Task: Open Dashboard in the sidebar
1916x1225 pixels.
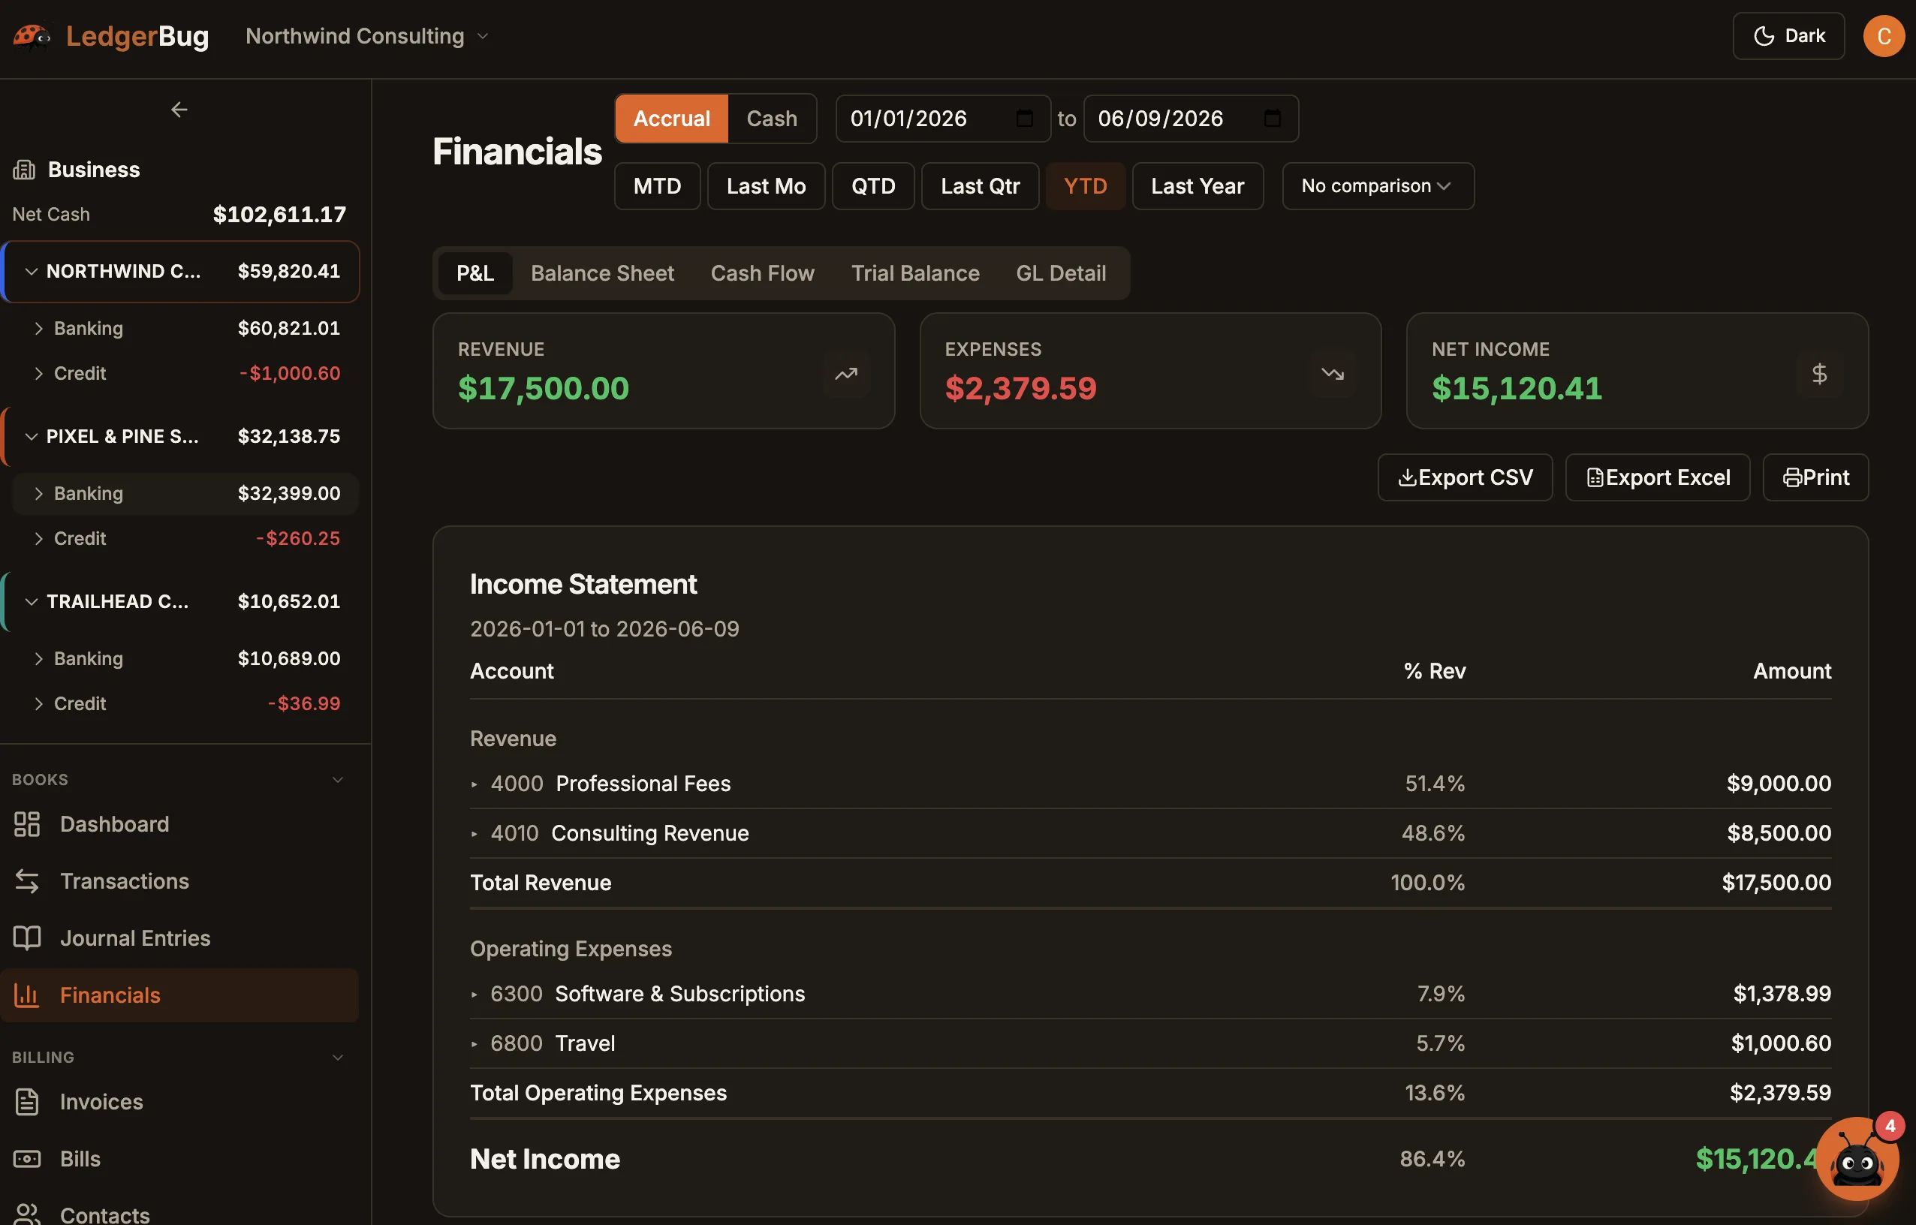Action: (180, 824)
